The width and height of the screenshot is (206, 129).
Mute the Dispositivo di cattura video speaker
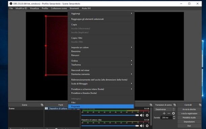142,126
